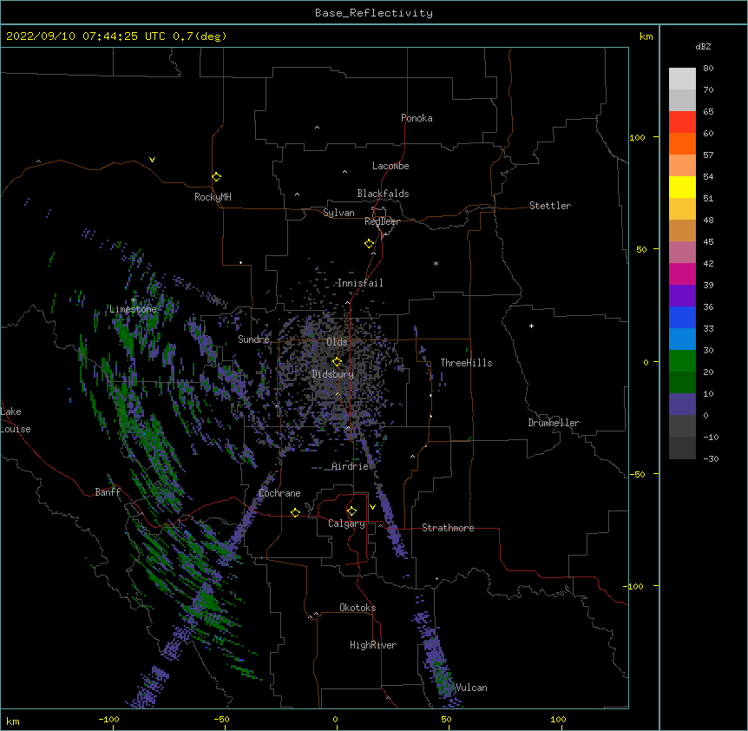The height and width of the screenshot is (731, 748).
Task: Click the yellow diamond marker above Calgary label
Action: pyautogui.click(x=351, y=511)
